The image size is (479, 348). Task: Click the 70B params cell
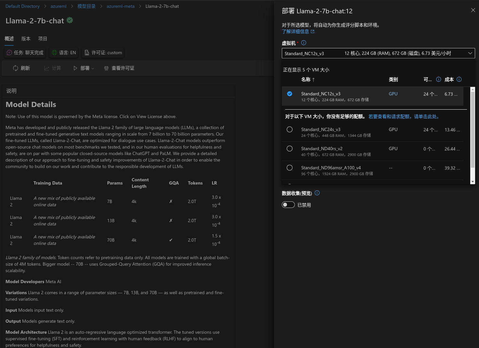pyautogui.click(x=111, y=240)
